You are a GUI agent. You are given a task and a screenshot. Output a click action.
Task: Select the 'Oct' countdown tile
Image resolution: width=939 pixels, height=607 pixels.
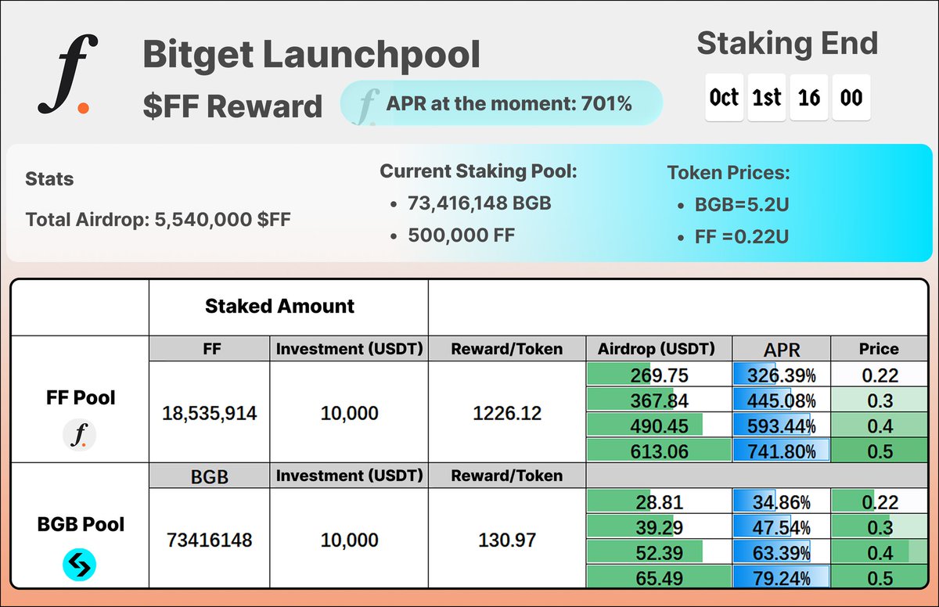point(724,97)
